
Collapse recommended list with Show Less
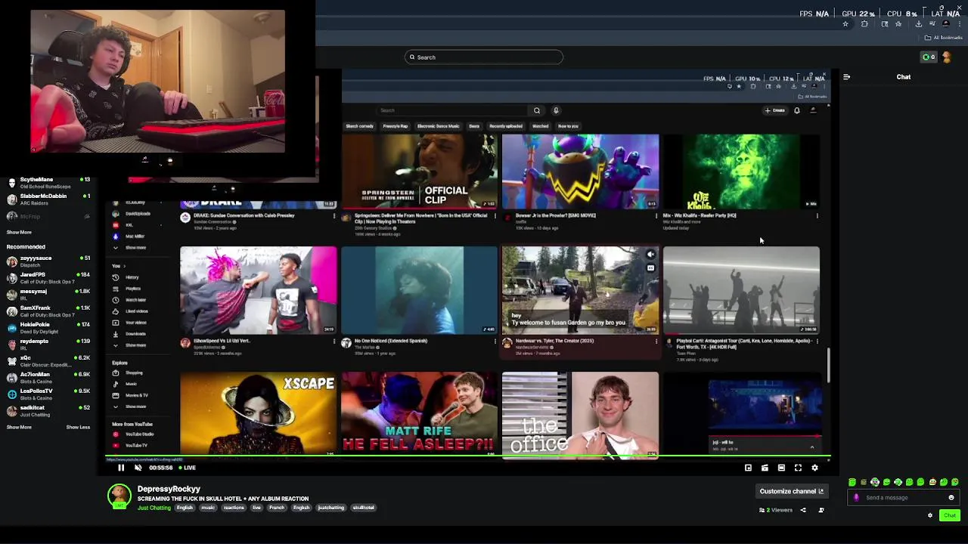click(78, 427)
